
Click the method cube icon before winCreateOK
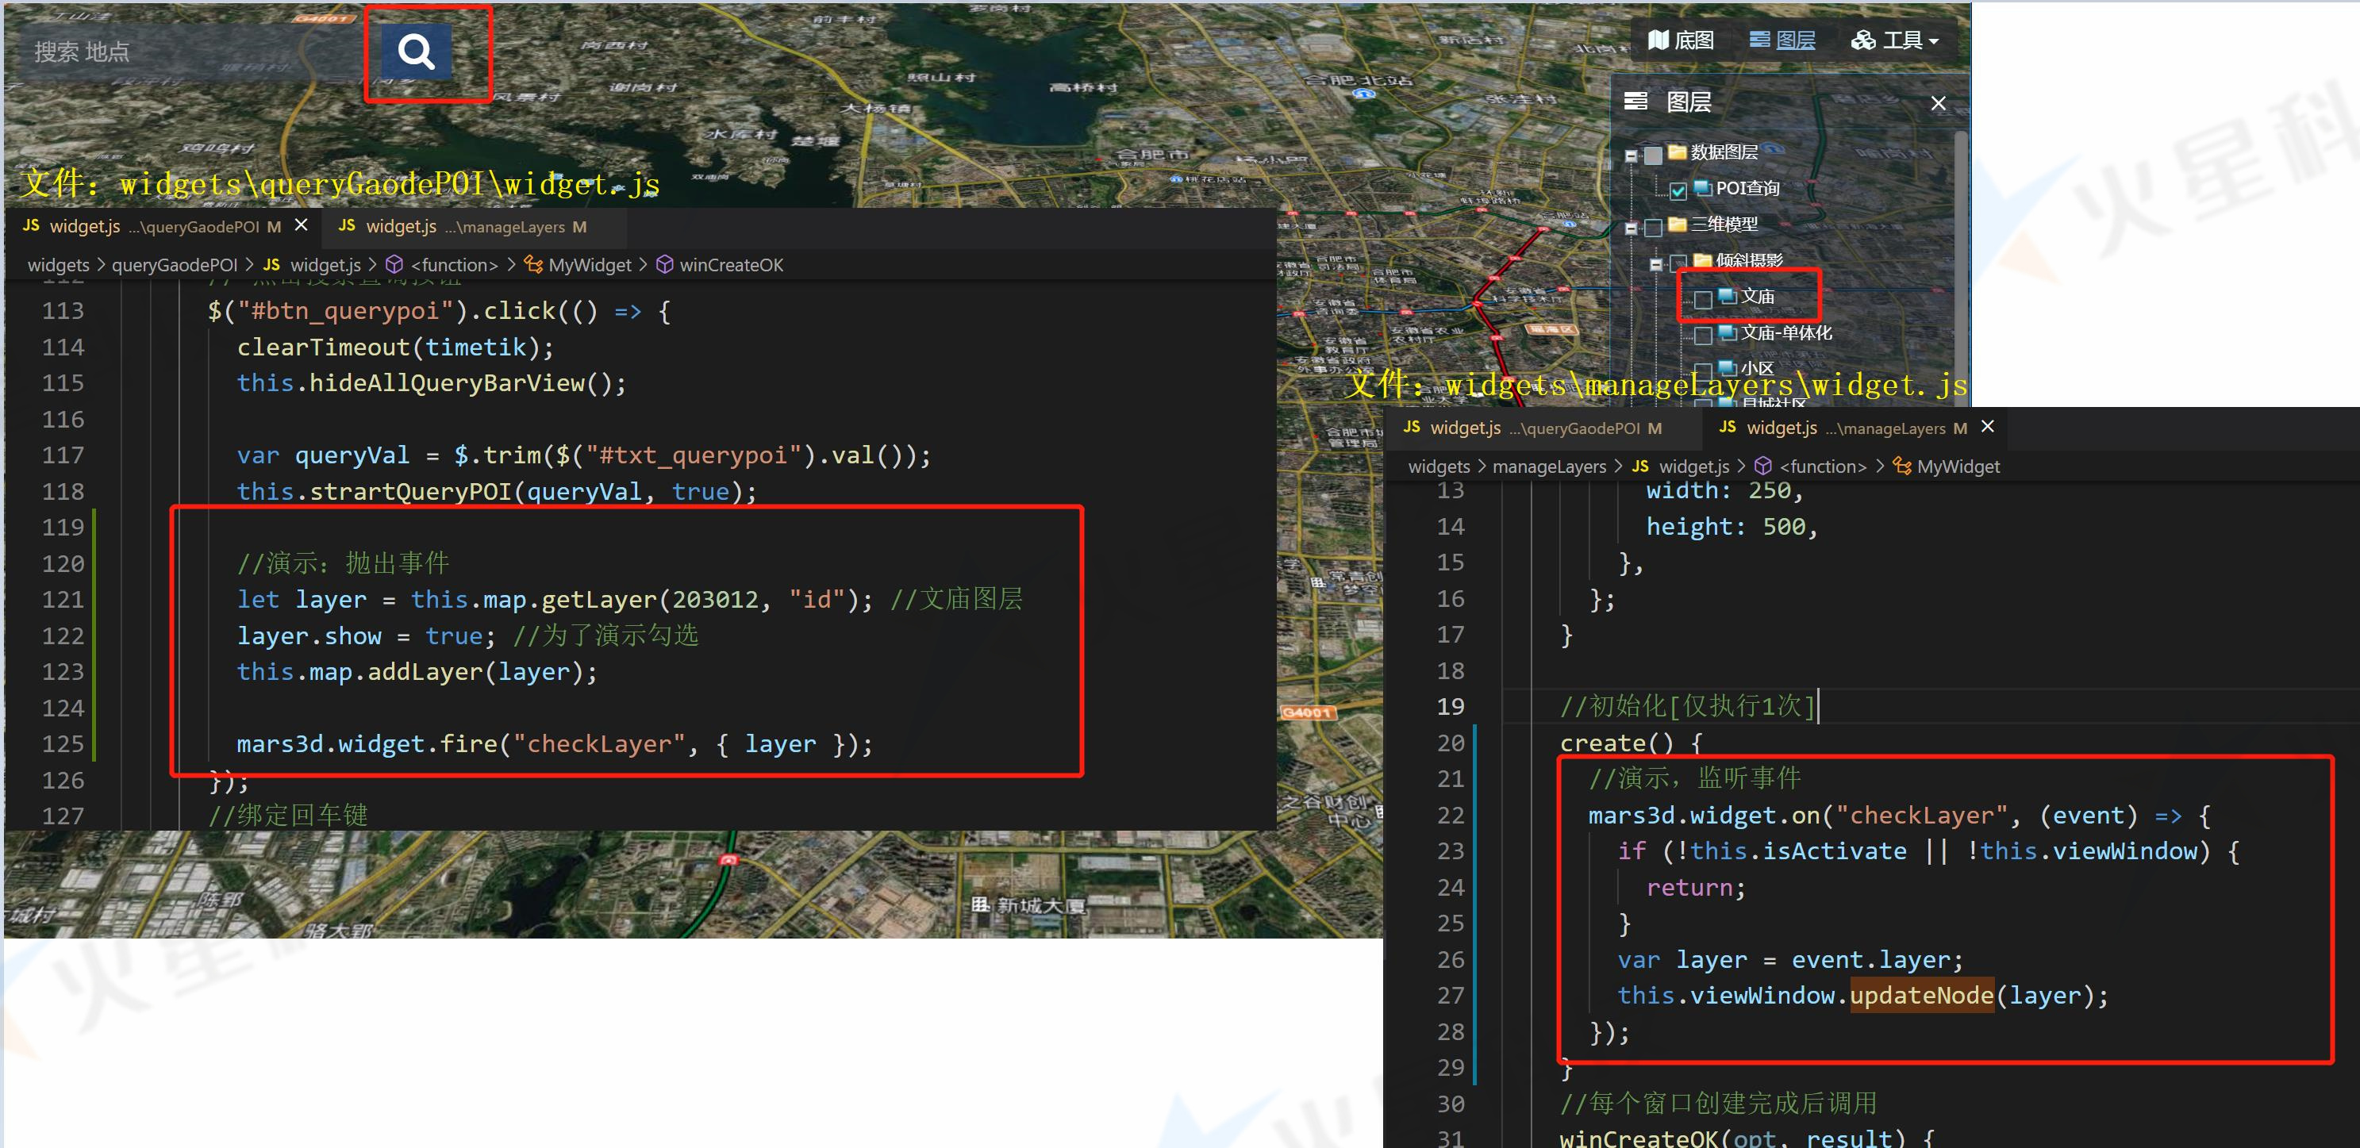[x=665, y=265]
